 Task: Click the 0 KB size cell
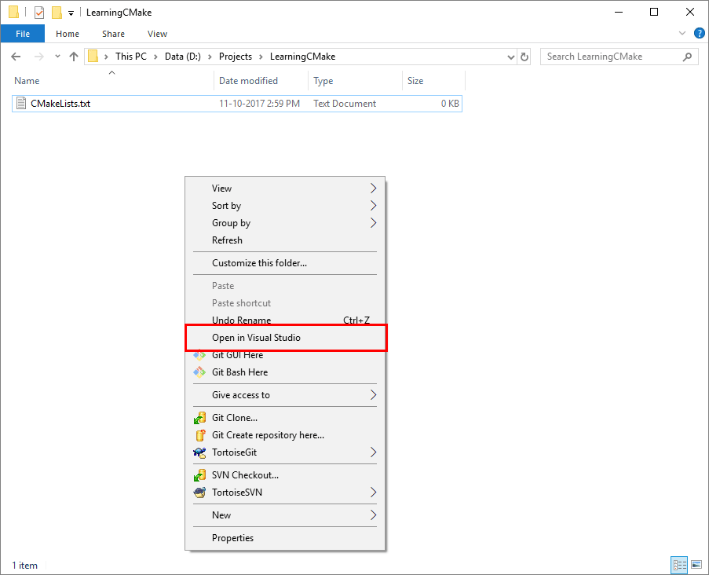click(450, 104)
